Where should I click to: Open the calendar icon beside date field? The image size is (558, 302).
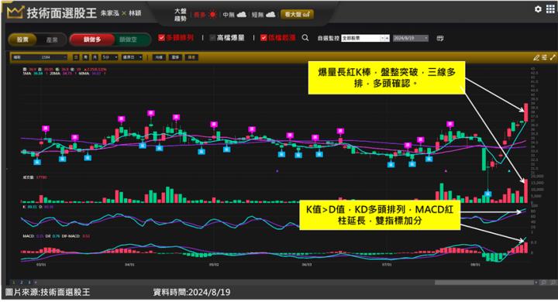tap(440, 38)
